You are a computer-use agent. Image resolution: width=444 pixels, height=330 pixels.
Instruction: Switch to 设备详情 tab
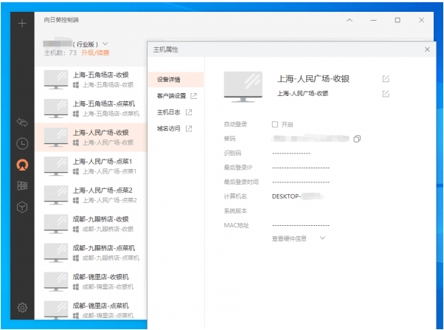pyautogui.click(x=169, y=79)
